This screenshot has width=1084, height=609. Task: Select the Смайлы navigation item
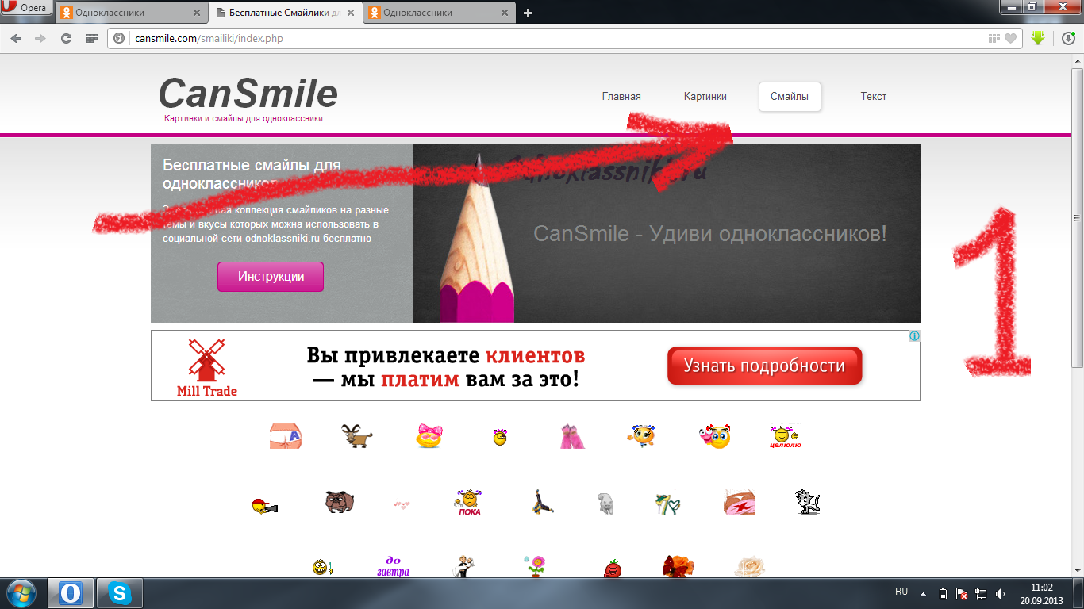[x=790, y=97]
